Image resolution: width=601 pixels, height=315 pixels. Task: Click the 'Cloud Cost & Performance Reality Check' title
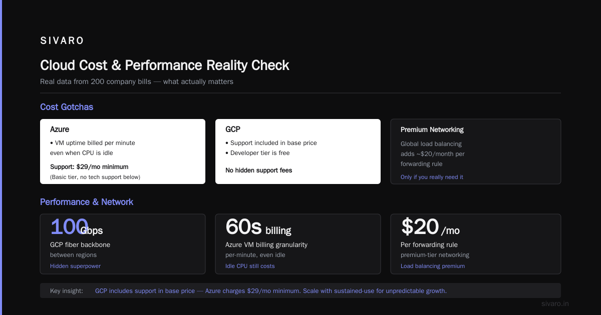coord(165,65)
